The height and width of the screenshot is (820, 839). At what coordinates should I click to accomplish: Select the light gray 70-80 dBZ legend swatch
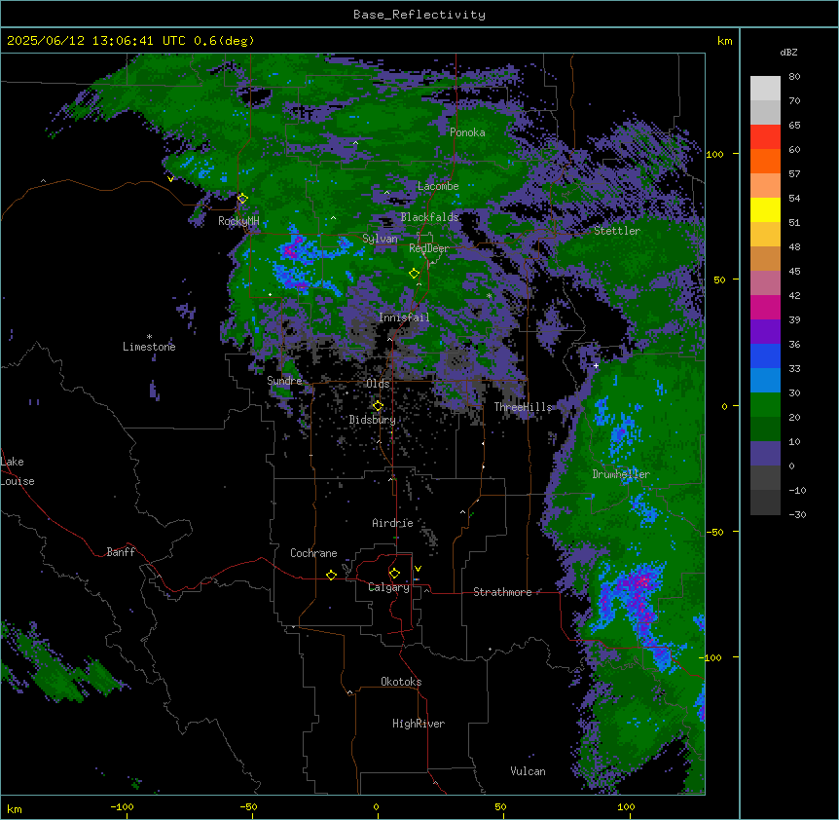tap(765, 89)
